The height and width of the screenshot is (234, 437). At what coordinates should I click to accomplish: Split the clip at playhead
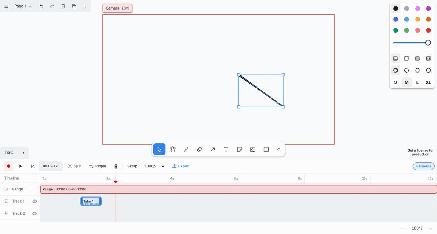[75, 166]
